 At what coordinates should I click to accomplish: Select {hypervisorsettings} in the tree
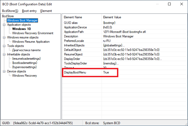point(24,67)
